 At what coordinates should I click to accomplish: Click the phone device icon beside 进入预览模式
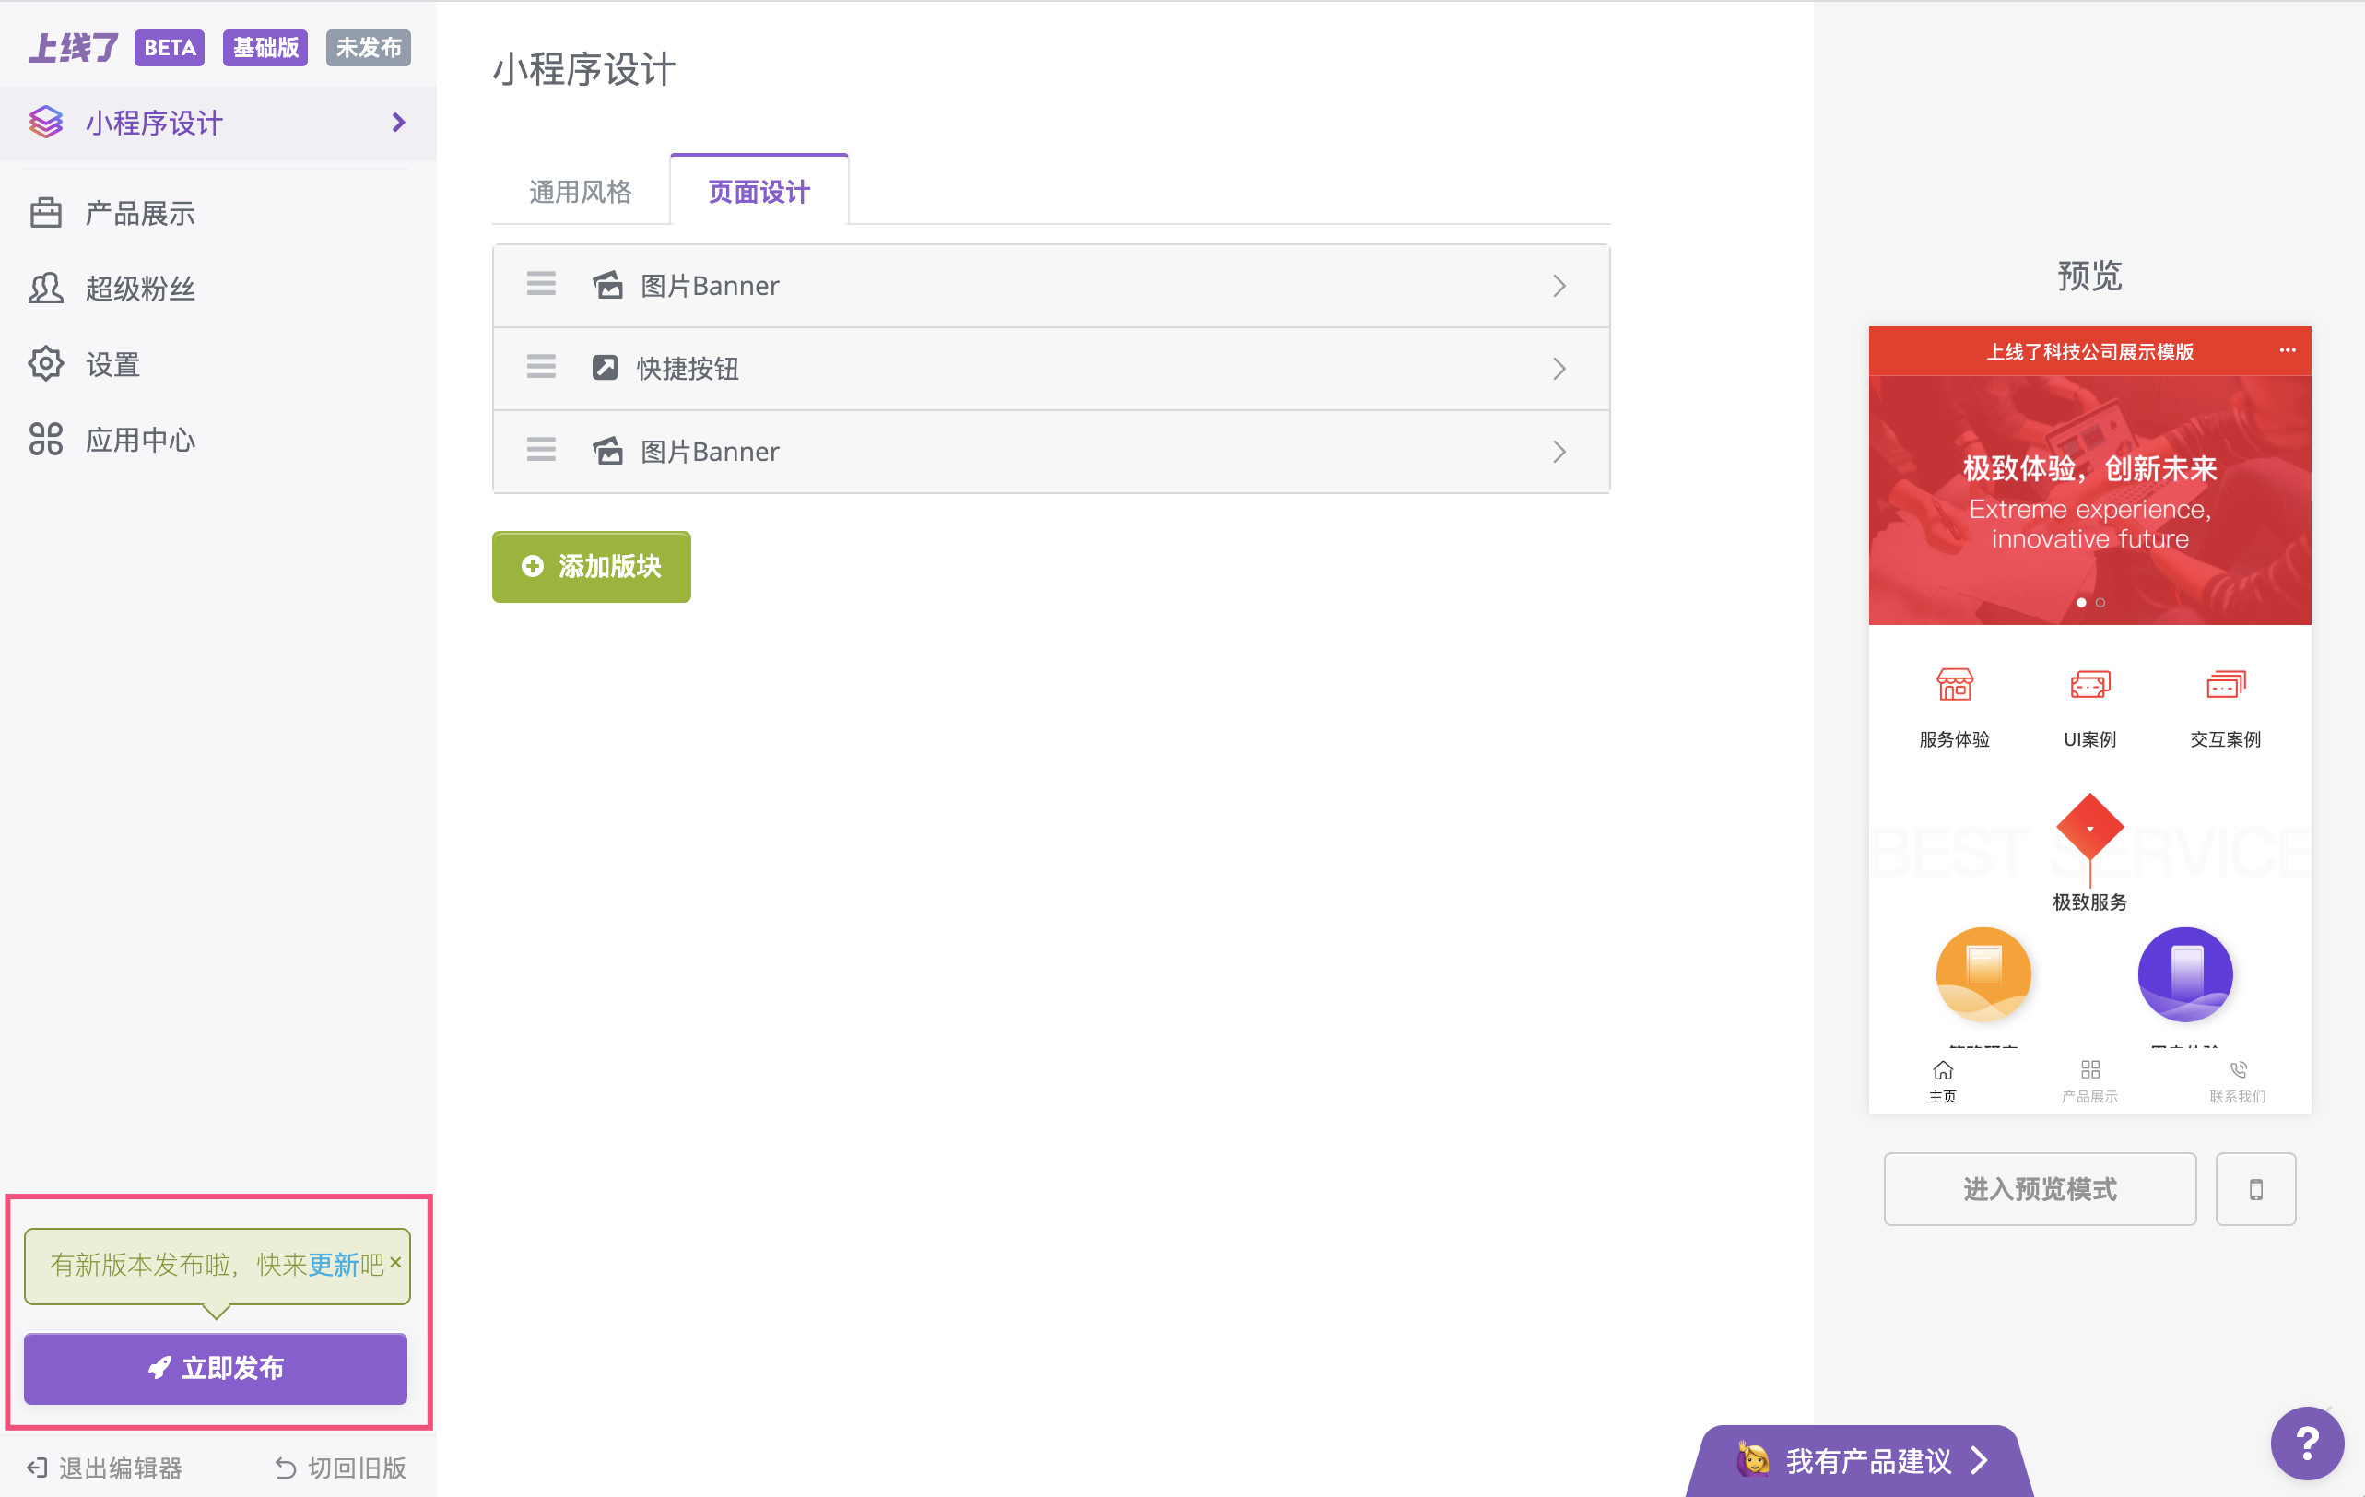2255,1188
